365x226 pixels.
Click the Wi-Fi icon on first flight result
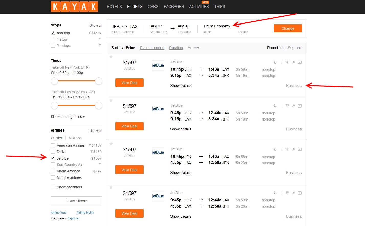287,62
